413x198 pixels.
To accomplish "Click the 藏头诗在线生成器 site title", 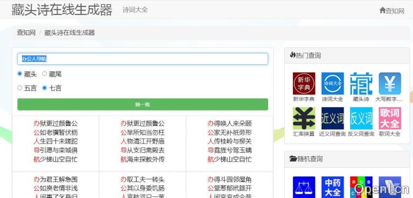I will coord(62,10).
